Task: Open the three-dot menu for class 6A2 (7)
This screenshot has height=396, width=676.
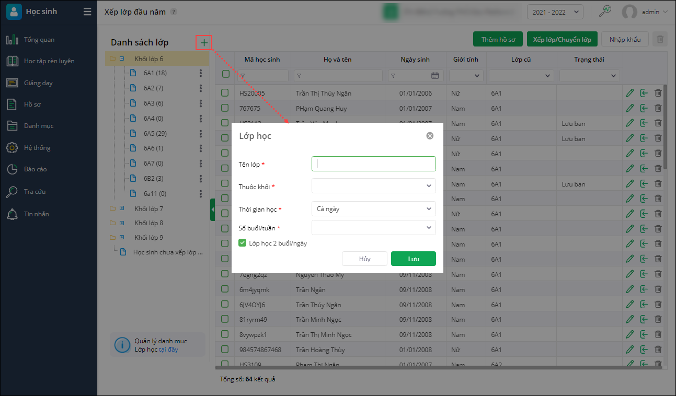Action: 200,88
